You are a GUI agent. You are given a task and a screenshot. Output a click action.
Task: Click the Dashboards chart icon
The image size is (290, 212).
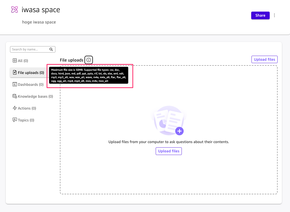point(15,84)
